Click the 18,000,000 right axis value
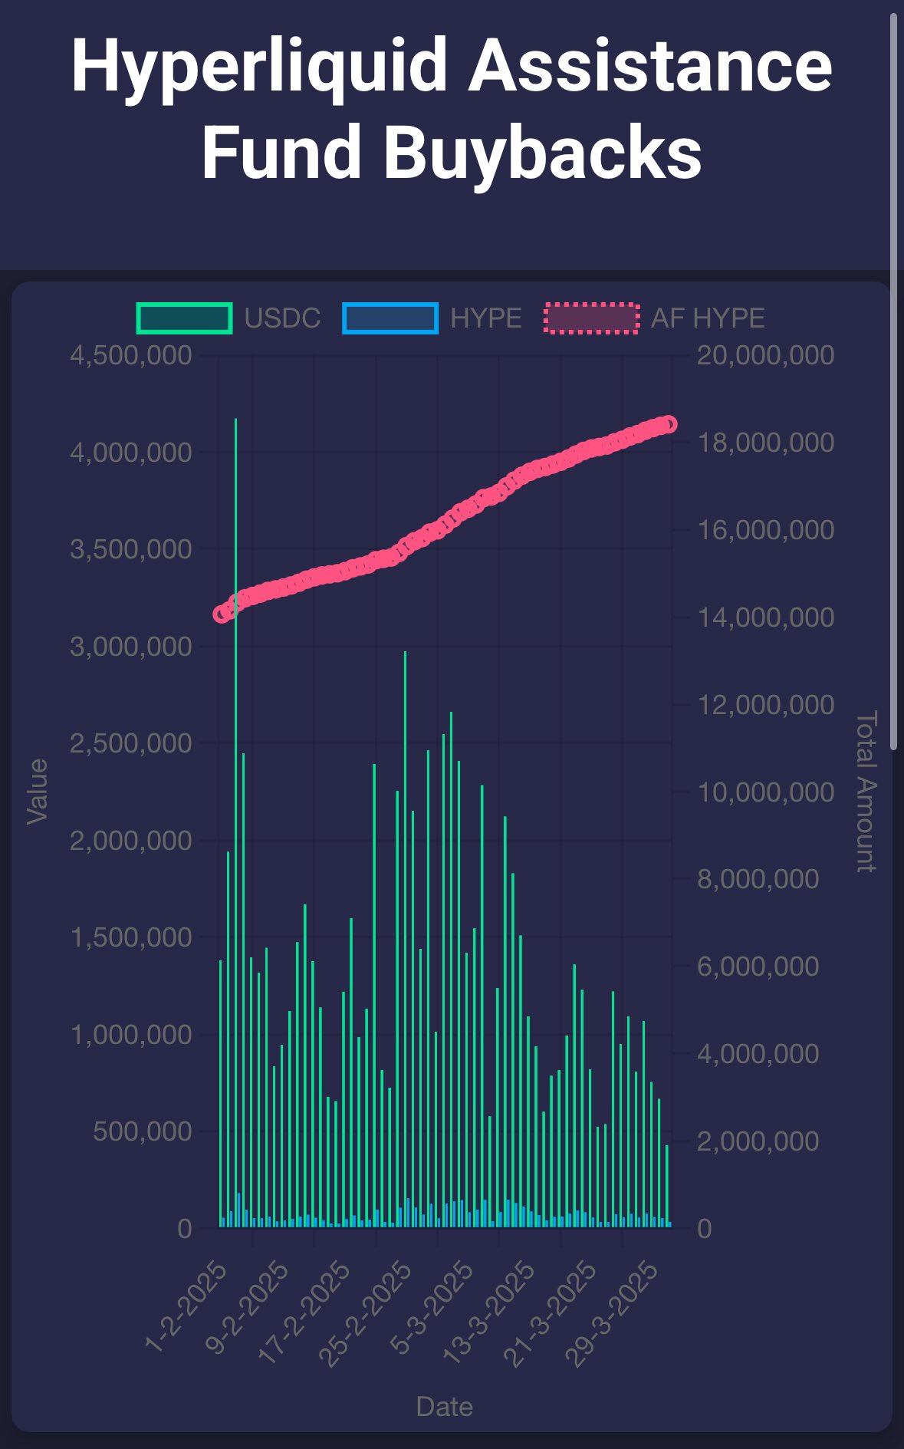 (765, 443)
